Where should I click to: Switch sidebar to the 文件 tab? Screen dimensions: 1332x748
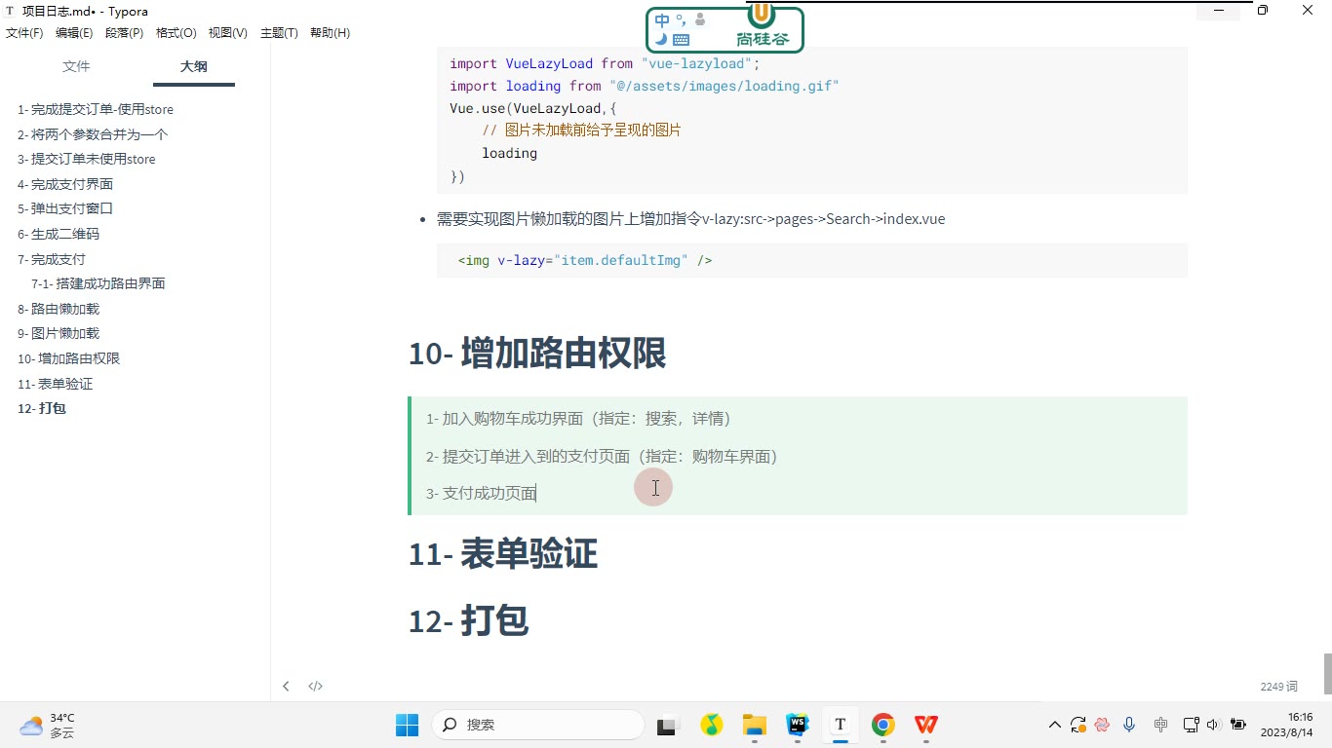click(x=76, y=66)
